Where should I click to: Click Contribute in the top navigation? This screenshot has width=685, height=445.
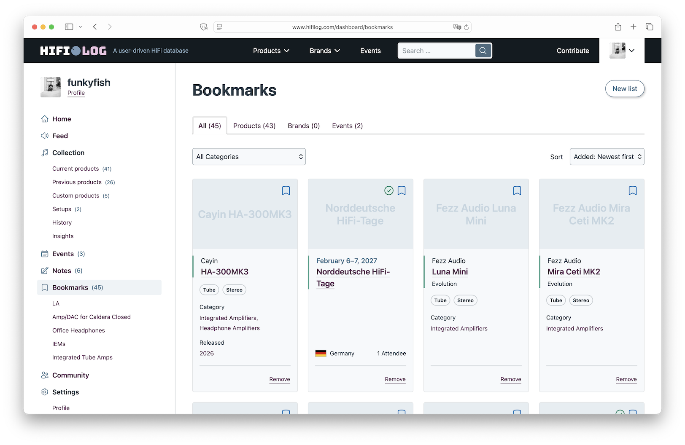(573, 51)
